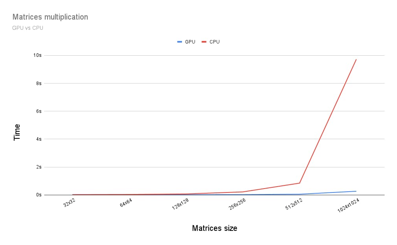Click the chart title "Matrices multiplication"
The image size is (397, 245).
(x=50, y=17)
